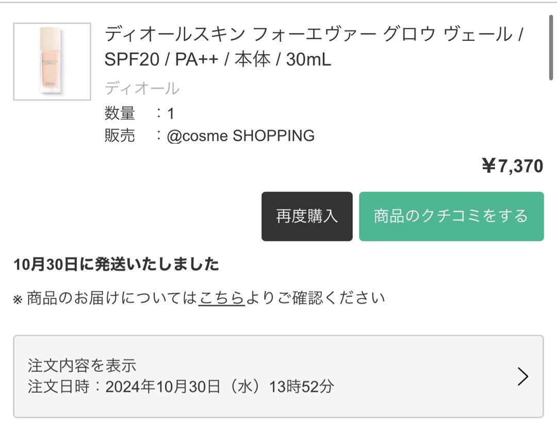The image size is (557, 430).
Task: Click the order date 2024年10月30日 line
Action: point(181,386)
